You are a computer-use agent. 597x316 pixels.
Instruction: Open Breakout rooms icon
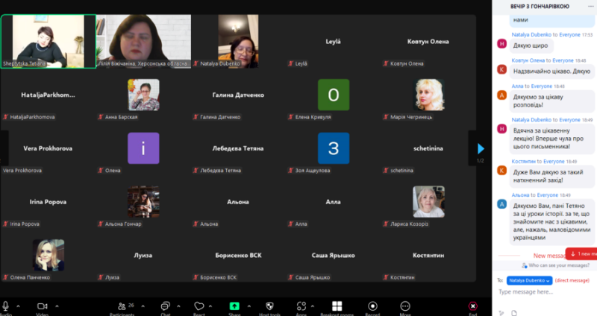pos(337,306)
